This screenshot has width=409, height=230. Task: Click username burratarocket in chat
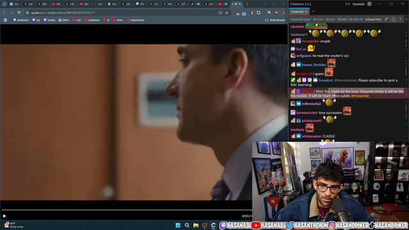pos(307,112)
